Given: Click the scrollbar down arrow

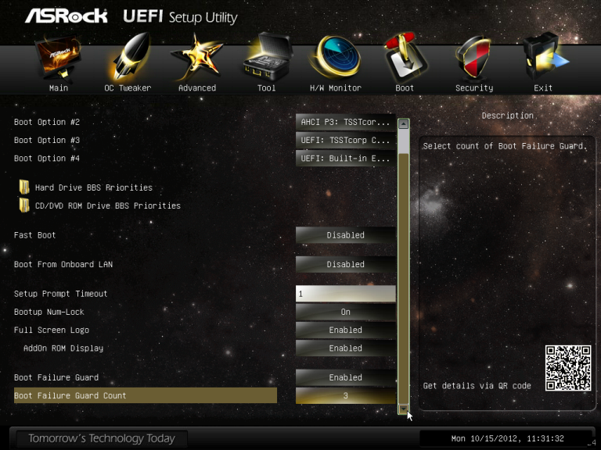Looking at the screenshot, I should tap(403, 409).
